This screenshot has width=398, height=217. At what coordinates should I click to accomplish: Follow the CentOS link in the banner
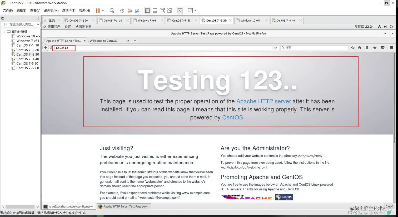[232, 117]
